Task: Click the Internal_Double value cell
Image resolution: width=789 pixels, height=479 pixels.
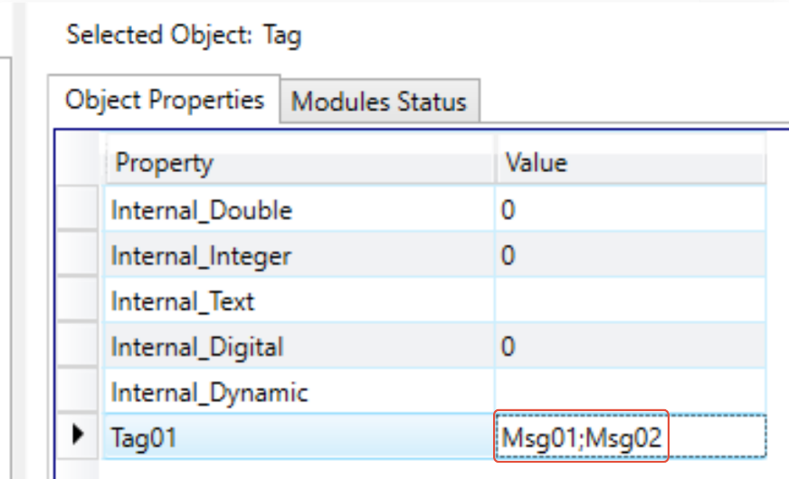Action: click(x=630, y=210)
